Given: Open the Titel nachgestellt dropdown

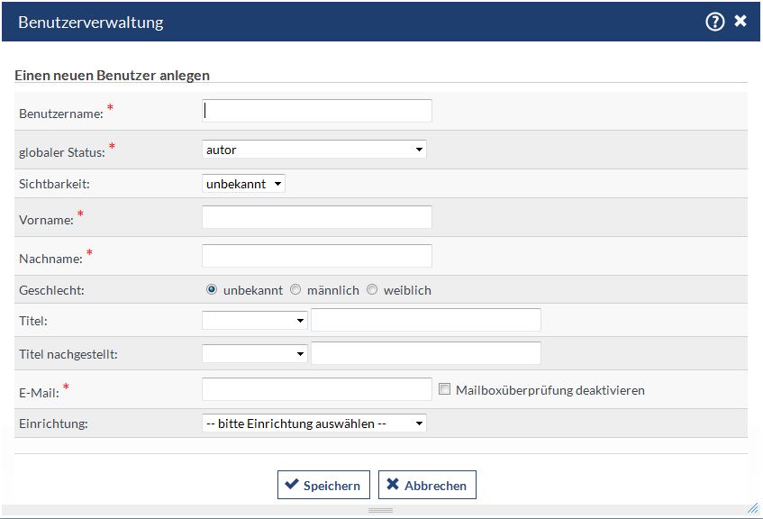Looking at the screenshot, I should point(255,354).
